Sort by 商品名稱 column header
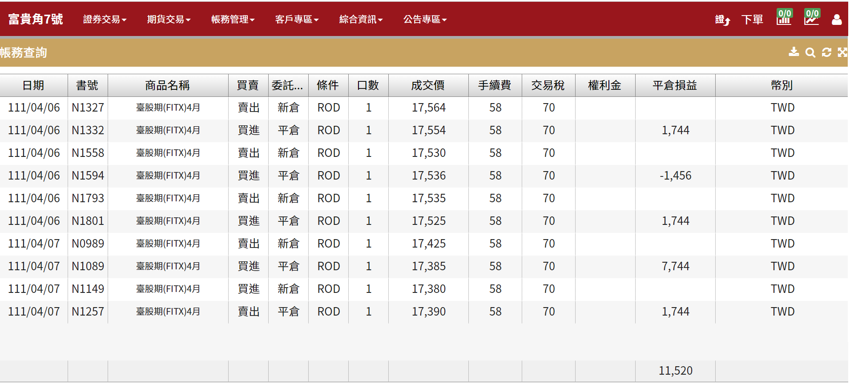 (168, 85)
